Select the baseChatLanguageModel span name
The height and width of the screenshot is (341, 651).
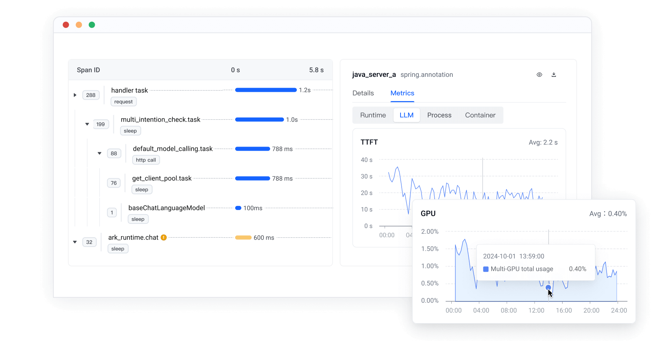166,208
